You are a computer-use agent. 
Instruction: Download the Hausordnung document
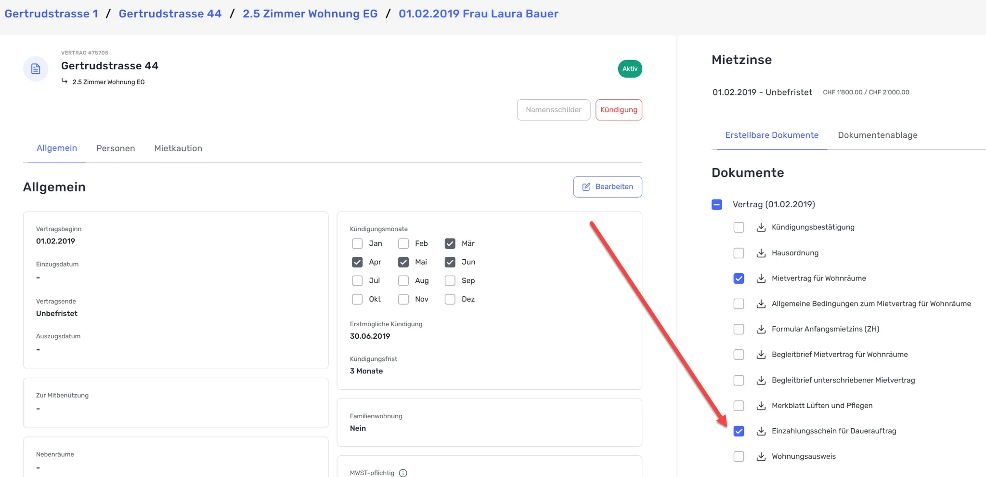tap(761, 253)
